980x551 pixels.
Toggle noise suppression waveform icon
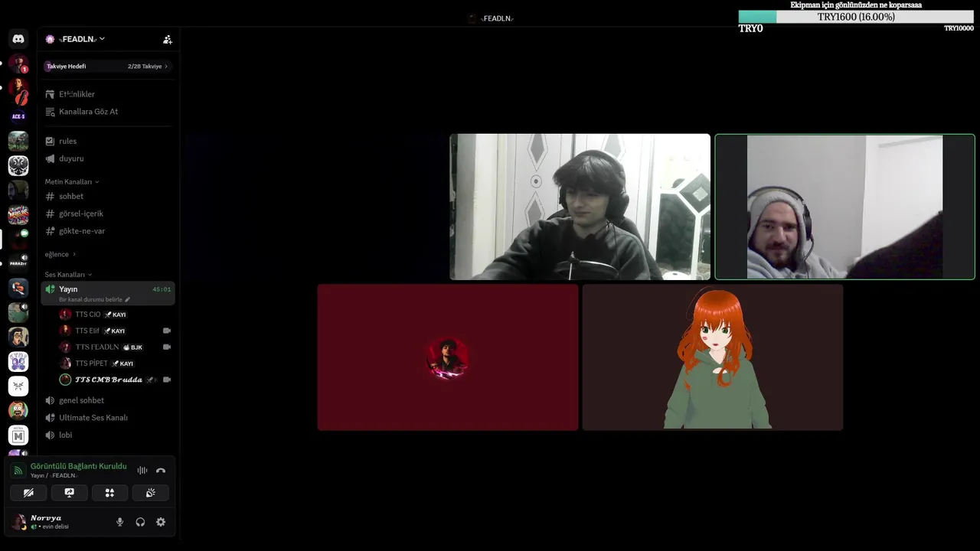[x=142, y=471]
